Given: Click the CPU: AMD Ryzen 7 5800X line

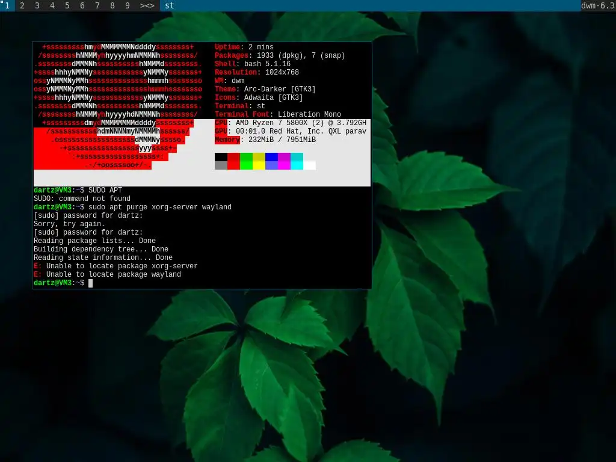Looking at the screenshot, I should tap(291, 123).
